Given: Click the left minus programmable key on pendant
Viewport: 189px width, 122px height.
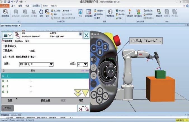Looking at the screenshot, I should (94, 48).
